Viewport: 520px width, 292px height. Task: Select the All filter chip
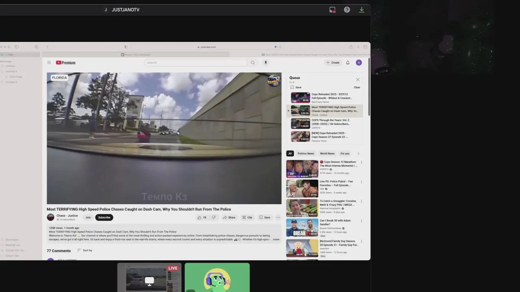click(x=290, y=154)
